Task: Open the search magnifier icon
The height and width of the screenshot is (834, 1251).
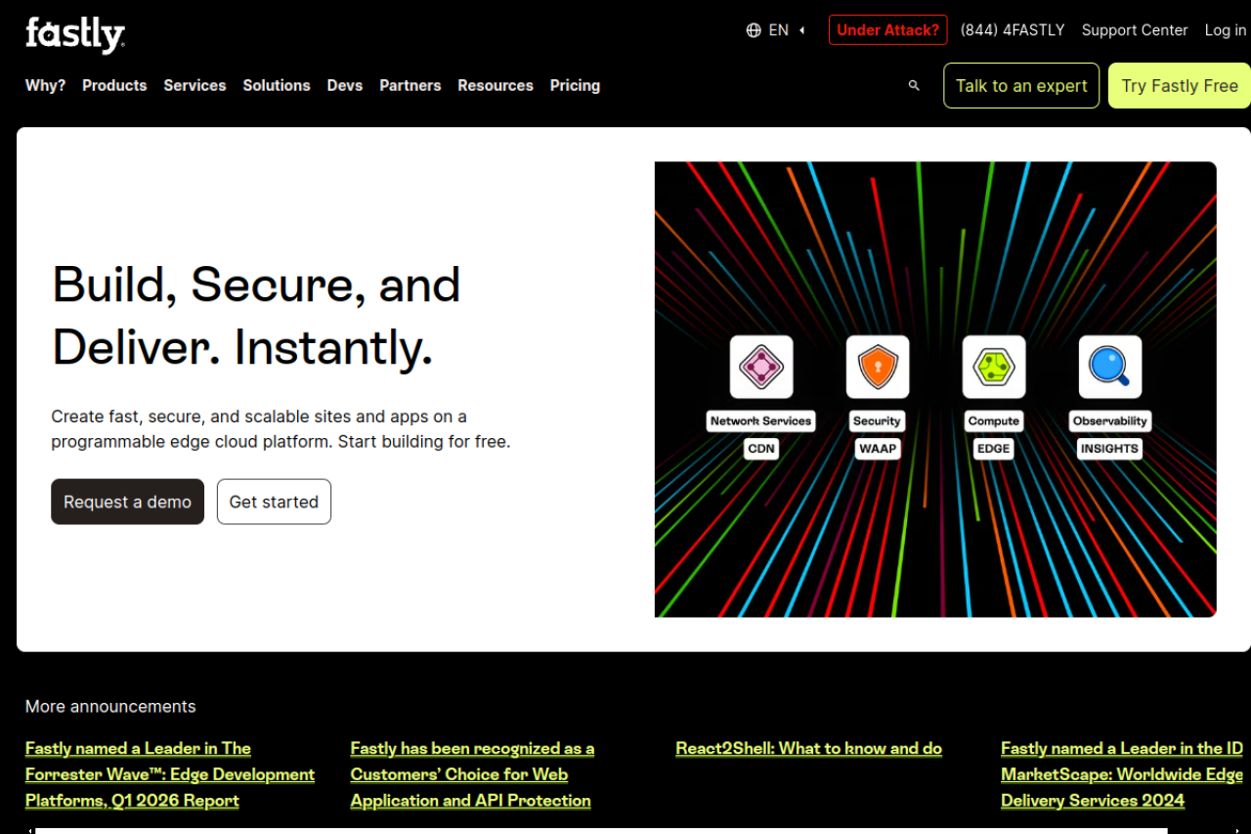Action: coord(914,86)
